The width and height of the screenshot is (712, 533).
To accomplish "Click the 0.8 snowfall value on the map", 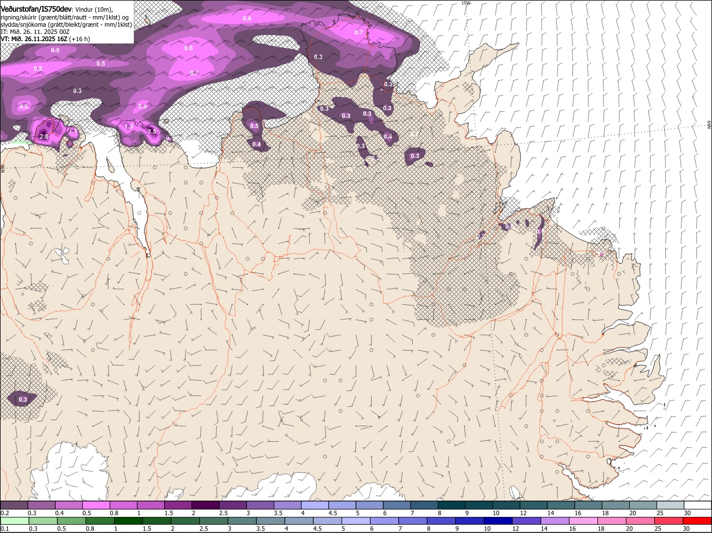I will [x=38, y=69].
